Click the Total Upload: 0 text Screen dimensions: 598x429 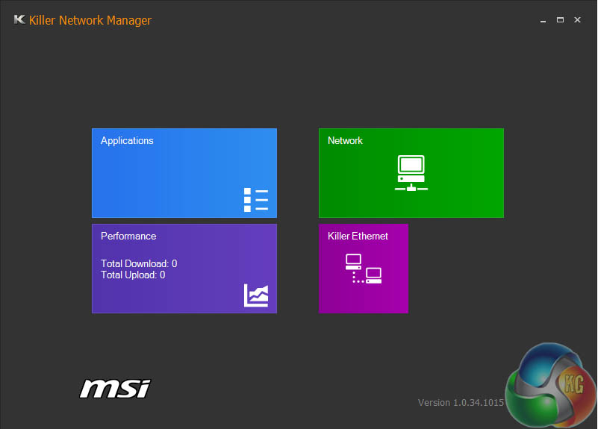133,275
